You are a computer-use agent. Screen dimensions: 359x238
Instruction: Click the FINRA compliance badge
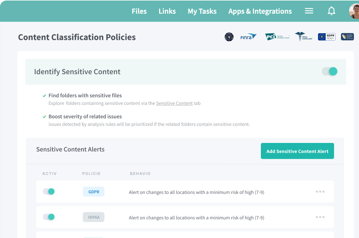tap(248, 37)
